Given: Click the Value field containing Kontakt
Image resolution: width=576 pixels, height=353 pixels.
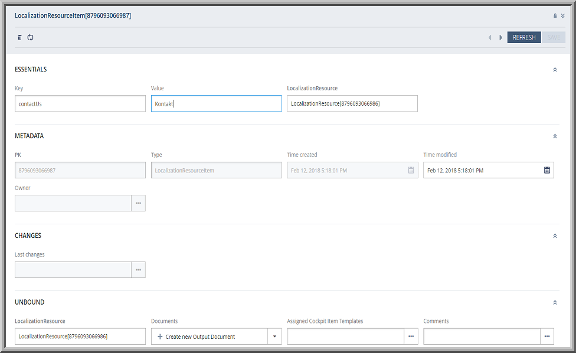Looking at the screenshot, I should point(216,104).
